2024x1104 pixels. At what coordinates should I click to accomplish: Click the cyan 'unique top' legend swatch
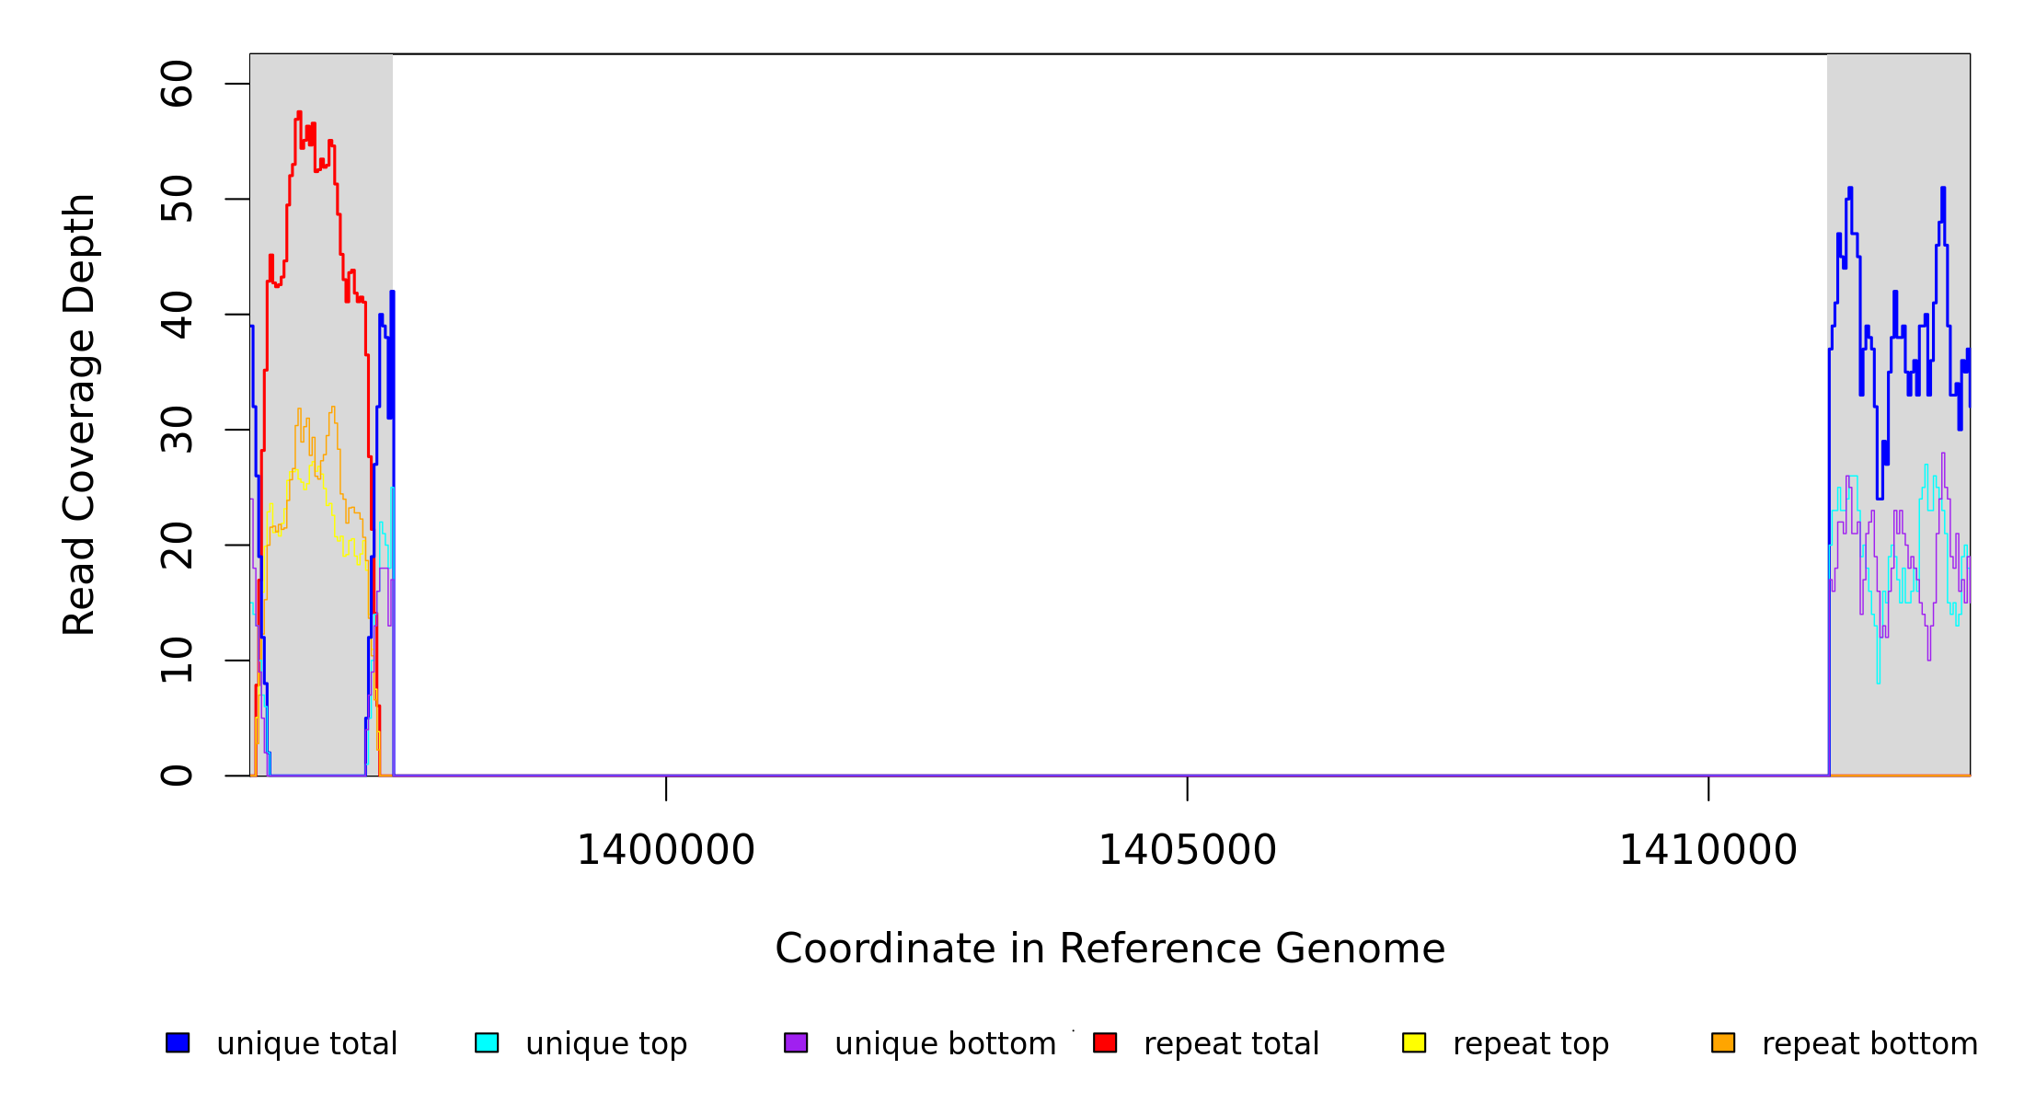tap(487, 1042)
